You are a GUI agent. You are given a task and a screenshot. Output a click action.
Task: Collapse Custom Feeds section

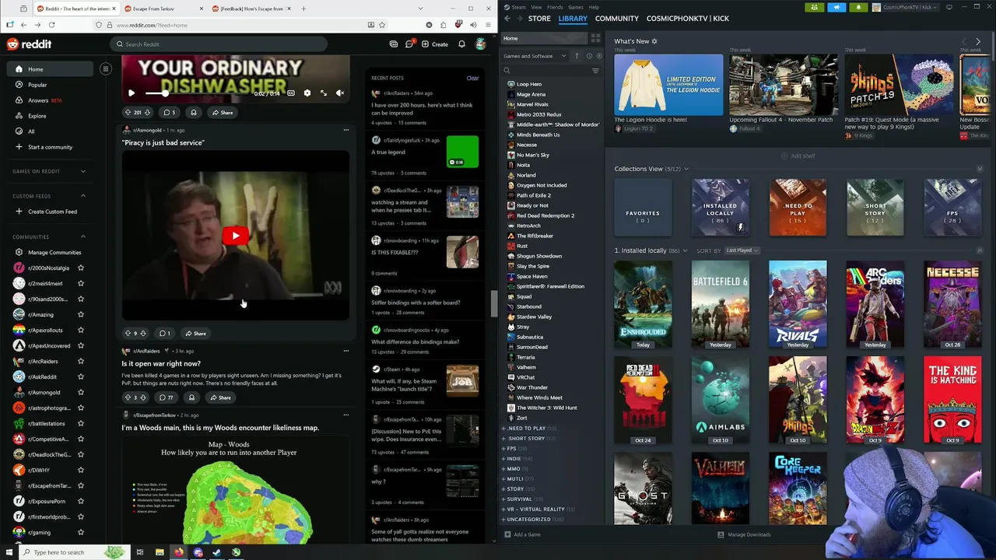click(x=83, y=196)
